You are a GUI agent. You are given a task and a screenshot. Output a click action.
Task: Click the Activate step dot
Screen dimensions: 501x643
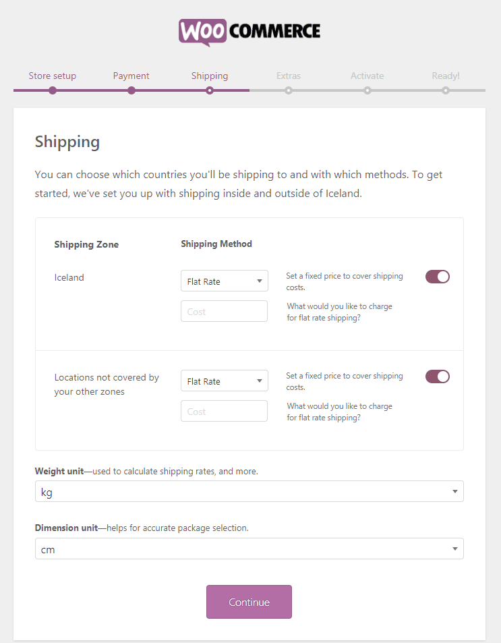tap(367, 90)
